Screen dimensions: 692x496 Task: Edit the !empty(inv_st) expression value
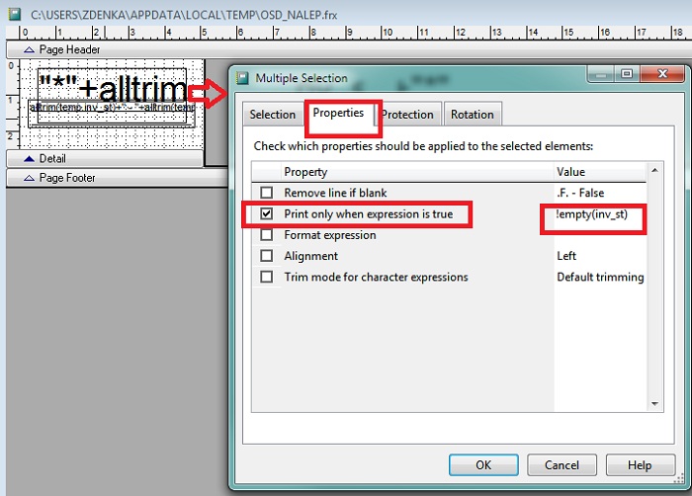pos(592,214)
